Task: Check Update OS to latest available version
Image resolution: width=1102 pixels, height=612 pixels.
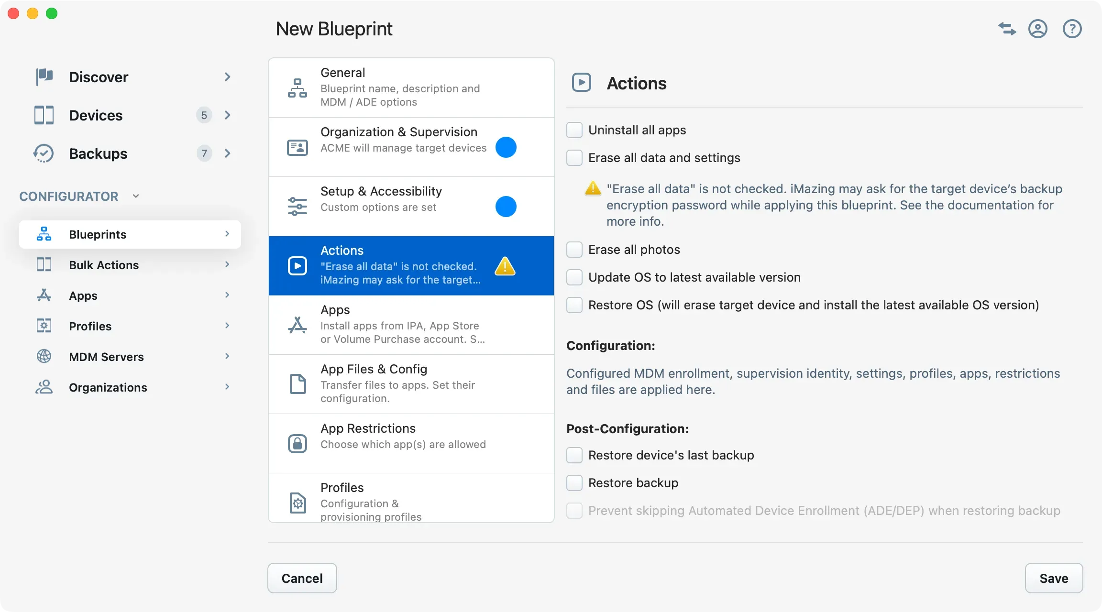Action: (x=574, y=277)
